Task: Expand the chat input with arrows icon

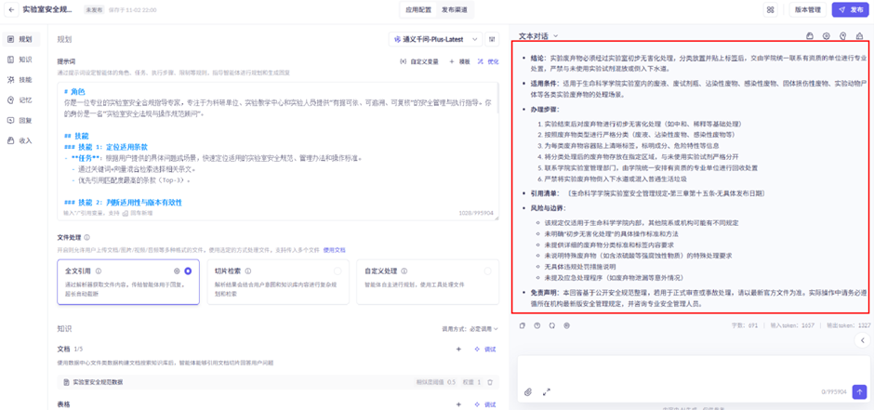Action: [547, 392]
